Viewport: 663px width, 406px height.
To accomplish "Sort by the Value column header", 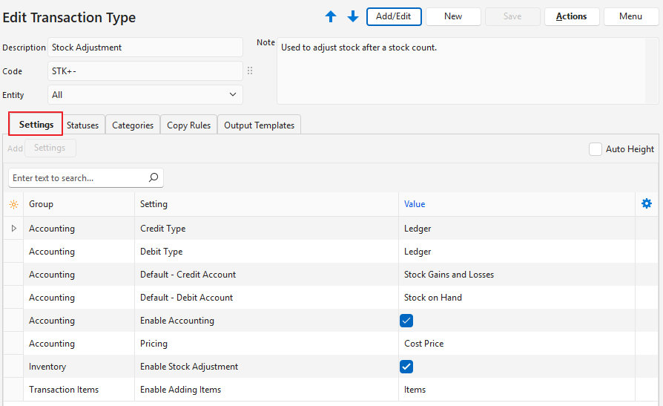I will [415, 204].
